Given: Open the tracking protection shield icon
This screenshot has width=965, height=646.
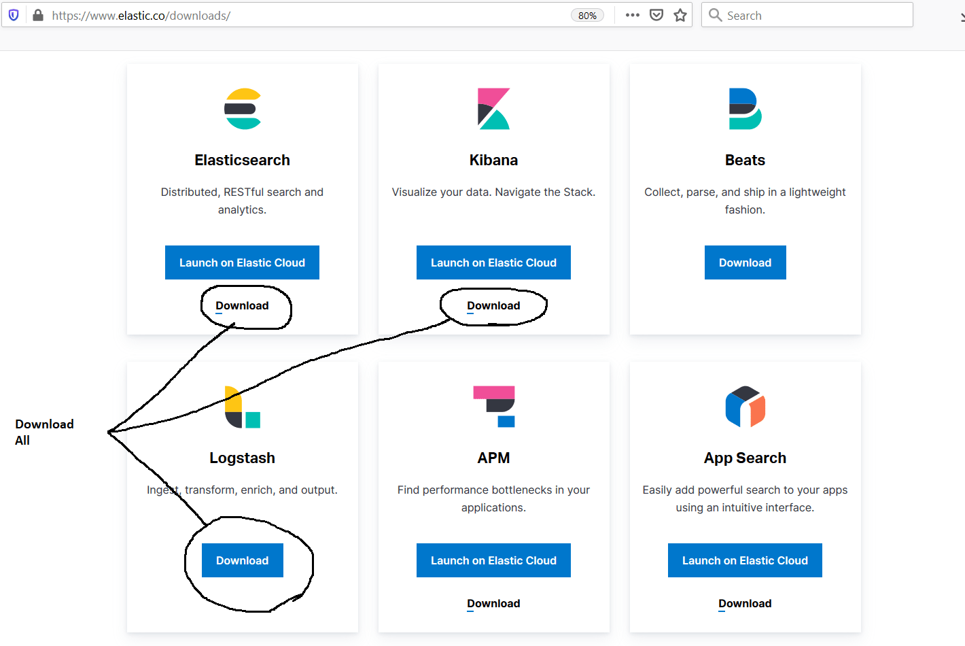Looking at the screenshot, I should [x=14, y=15].
